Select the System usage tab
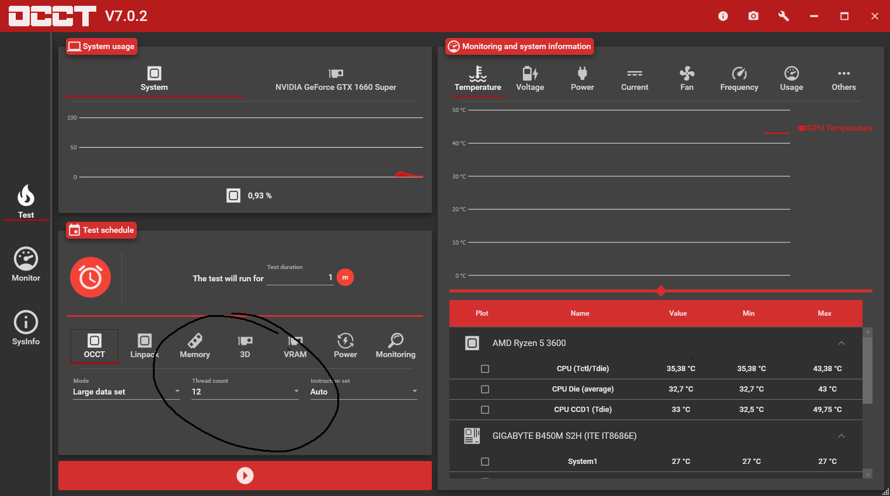 pyautogui.click(x=154, y=79)
